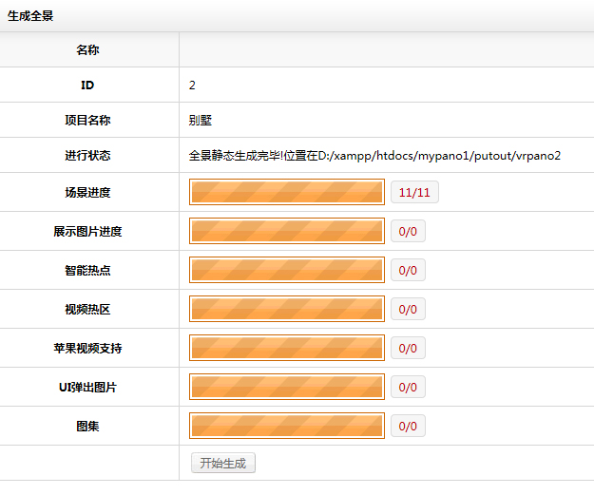The image size is (594, 495).
Task: Click the 0/0 counter for 智能热点
Action: (x=408, y=271)
